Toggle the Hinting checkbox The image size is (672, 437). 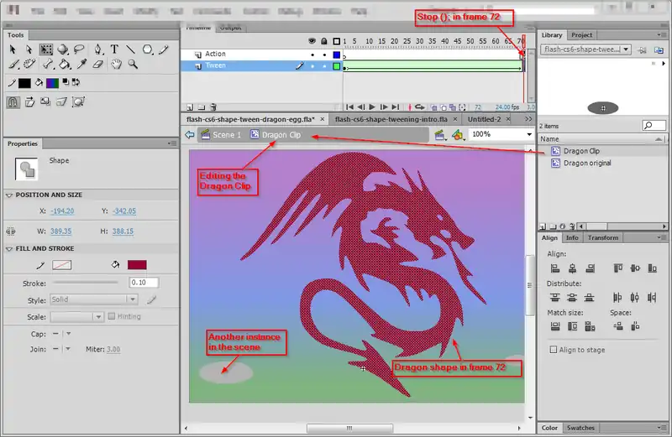(x=112, y=316)
